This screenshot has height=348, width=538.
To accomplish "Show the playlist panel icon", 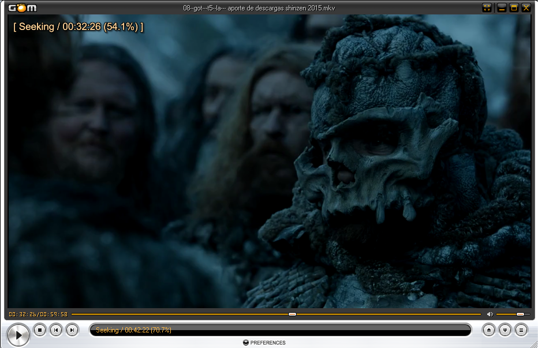I will pyautogui.click(x=521, y=330).
